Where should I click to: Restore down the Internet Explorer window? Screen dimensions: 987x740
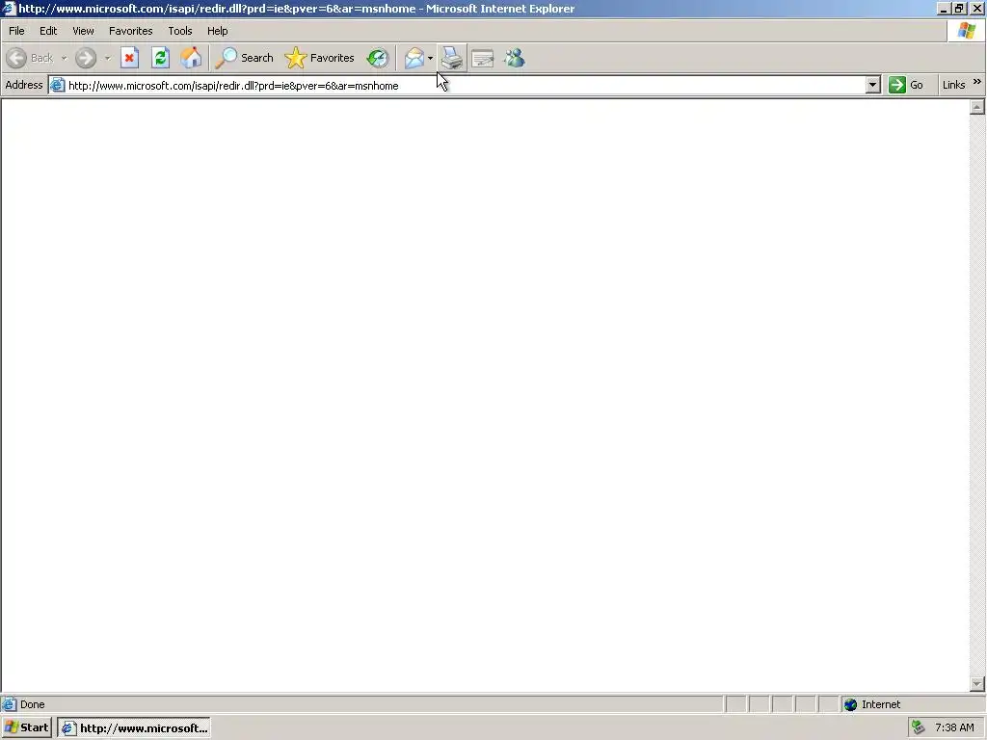coord(959,8)
